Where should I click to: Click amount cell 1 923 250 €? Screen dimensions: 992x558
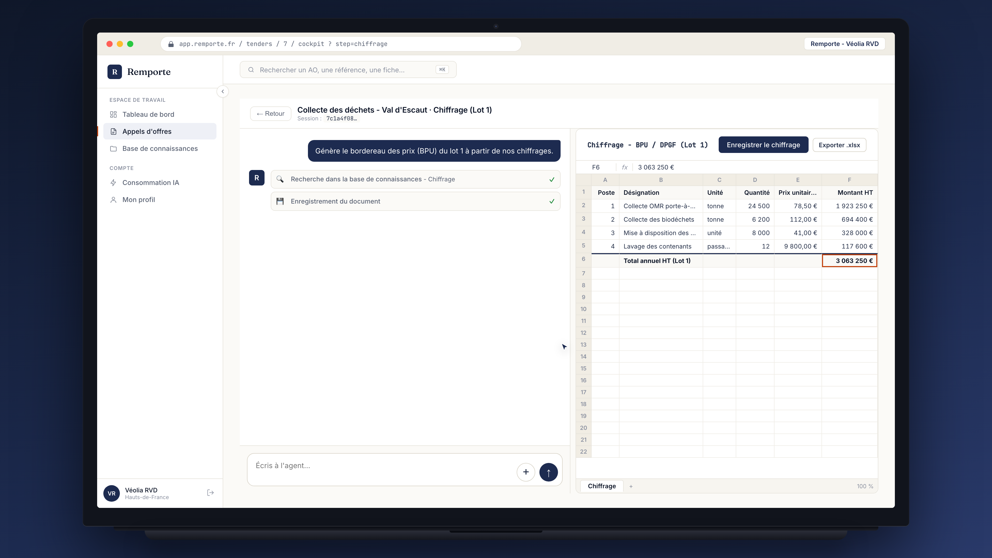coord(849,206)
